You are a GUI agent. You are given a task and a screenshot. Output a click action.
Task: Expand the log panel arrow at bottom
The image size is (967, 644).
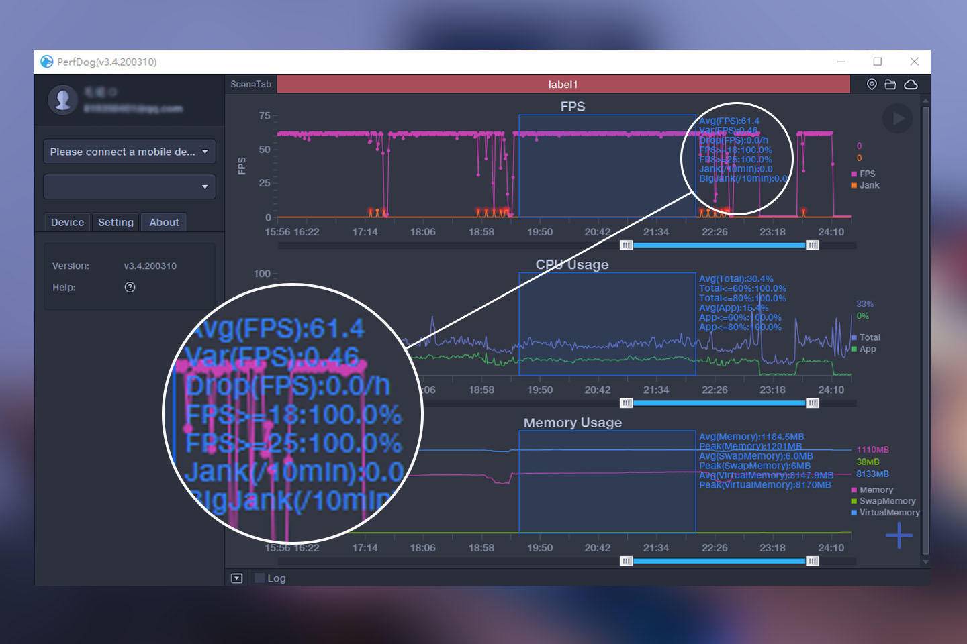[236, 578]
